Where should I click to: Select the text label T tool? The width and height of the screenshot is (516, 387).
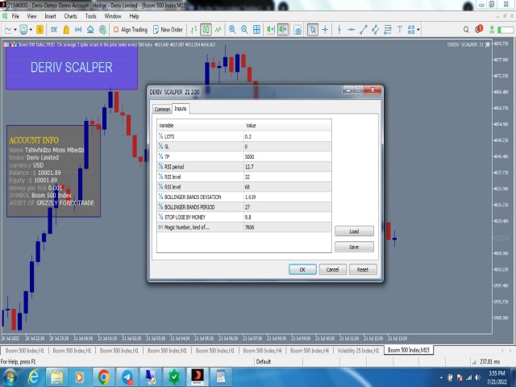tap(400, 30)
